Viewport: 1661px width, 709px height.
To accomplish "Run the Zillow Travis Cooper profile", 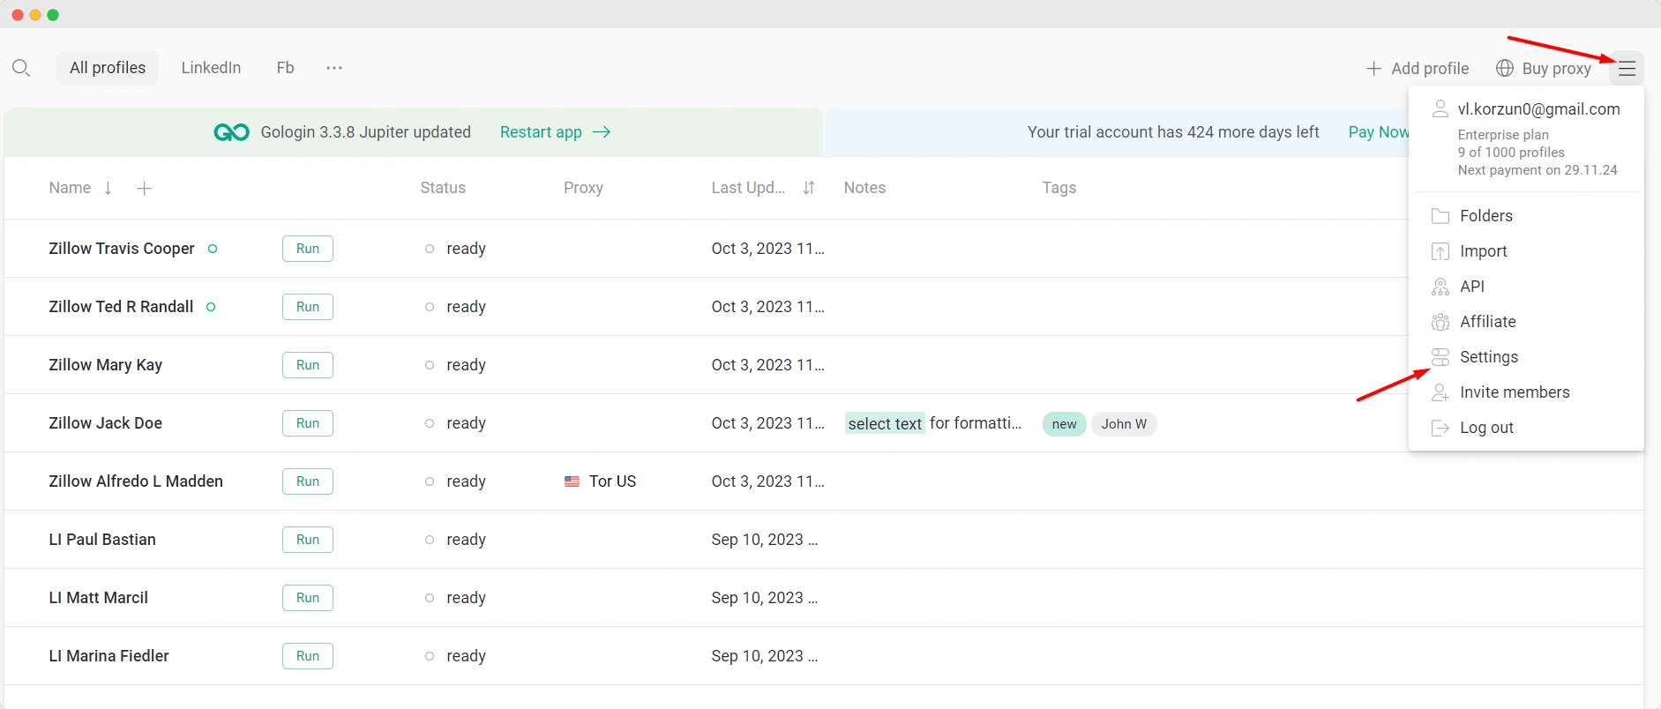I will 308,249.
